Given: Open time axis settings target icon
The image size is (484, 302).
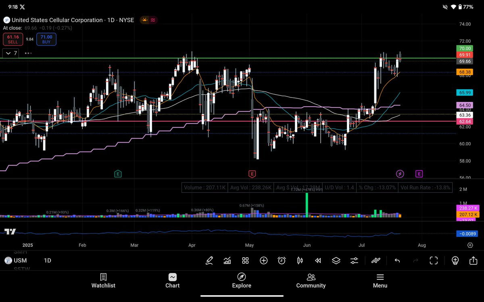Looking at the screenshot, I should pyautogui.click(x=470, y=245).
